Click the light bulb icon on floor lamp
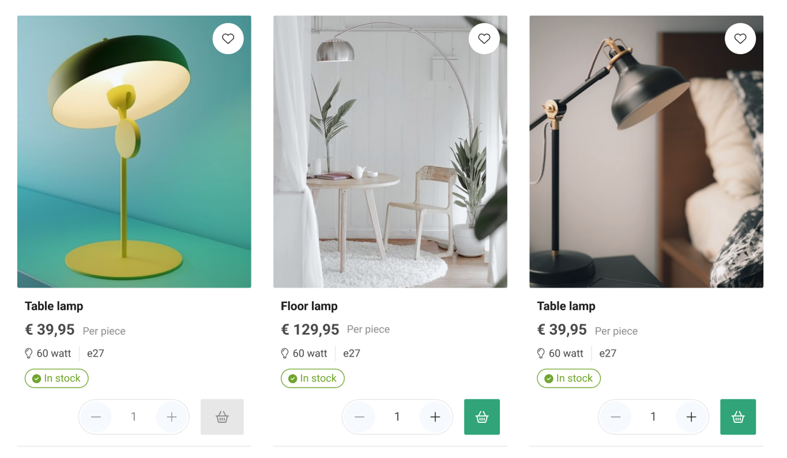 [x=285, y=353]
